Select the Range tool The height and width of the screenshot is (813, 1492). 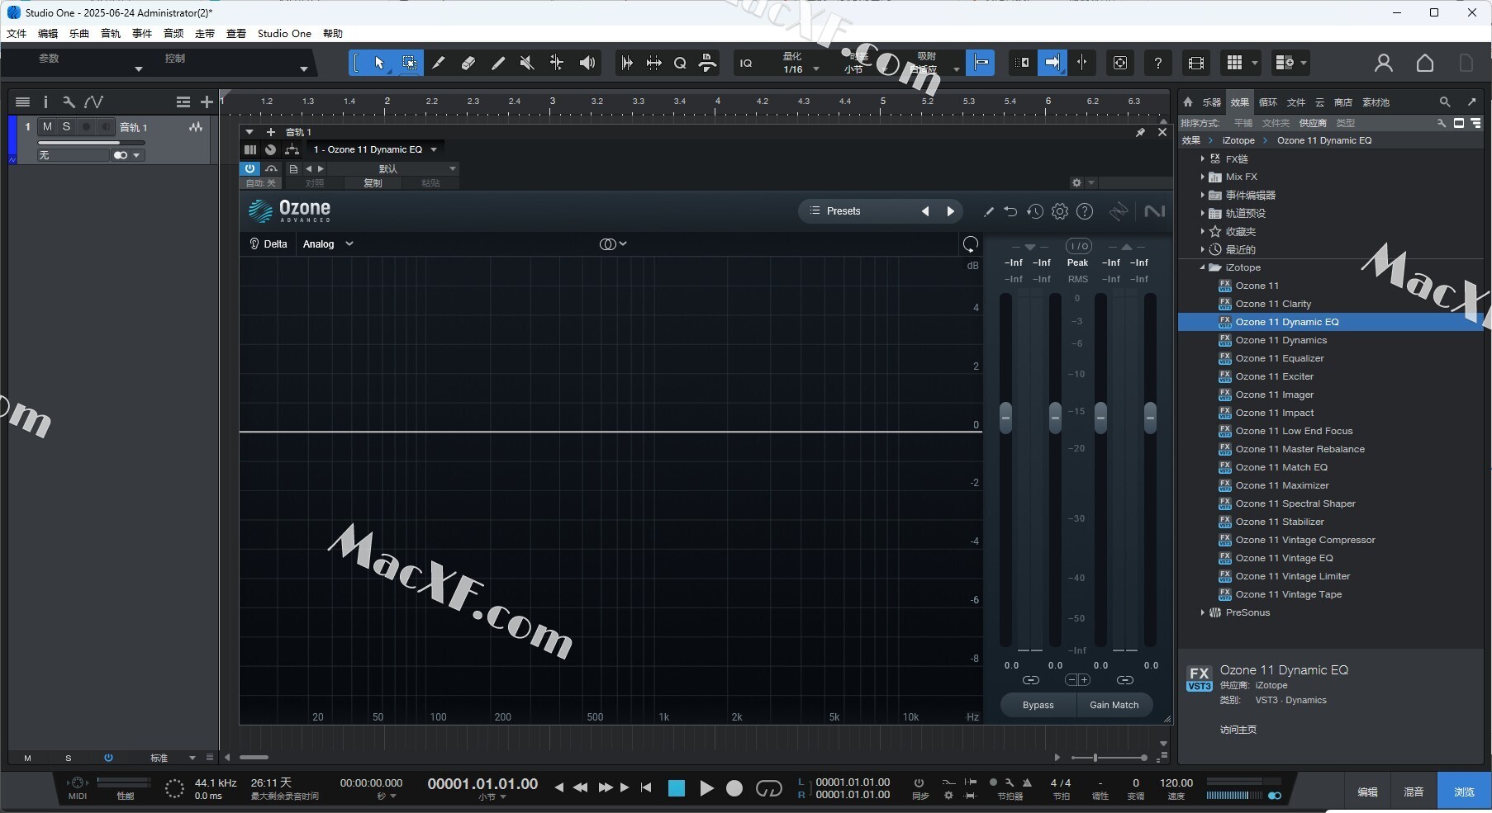(409, 63)
